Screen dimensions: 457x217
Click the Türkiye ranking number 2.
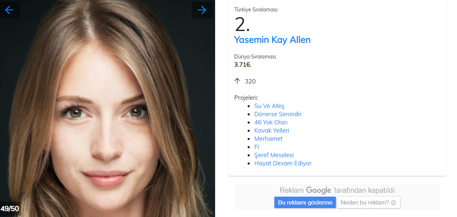click(242, 25)
